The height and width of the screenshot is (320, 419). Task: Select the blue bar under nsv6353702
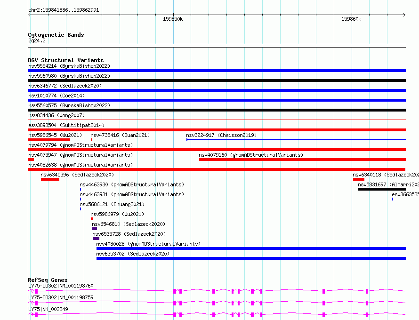pyautogui.click(x=251, y=258)
